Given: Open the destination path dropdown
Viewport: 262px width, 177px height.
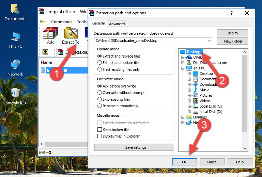Looking at the screenshot, I should (209, 41).
